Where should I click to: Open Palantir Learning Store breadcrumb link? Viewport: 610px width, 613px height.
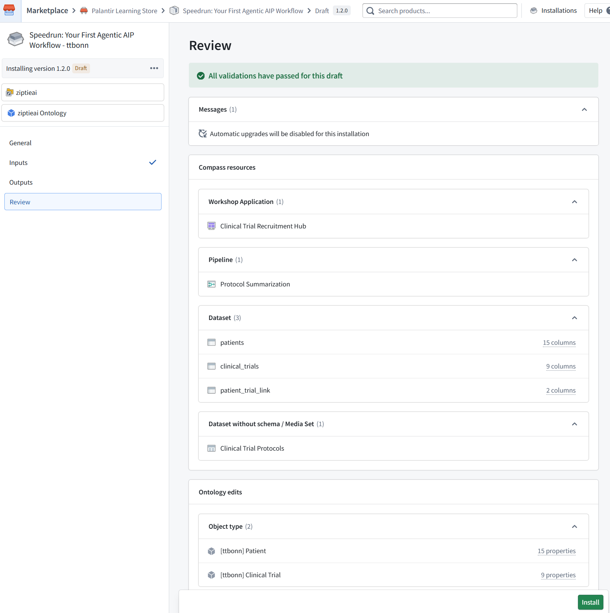pos(124,11)
